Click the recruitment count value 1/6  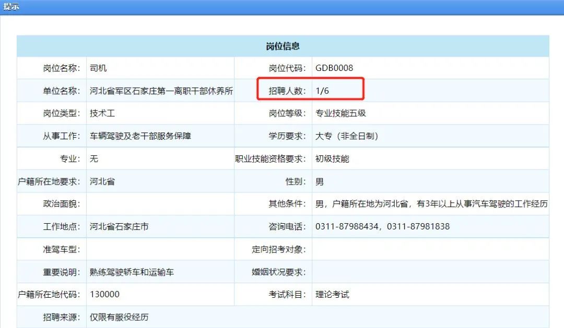[322, 91]
